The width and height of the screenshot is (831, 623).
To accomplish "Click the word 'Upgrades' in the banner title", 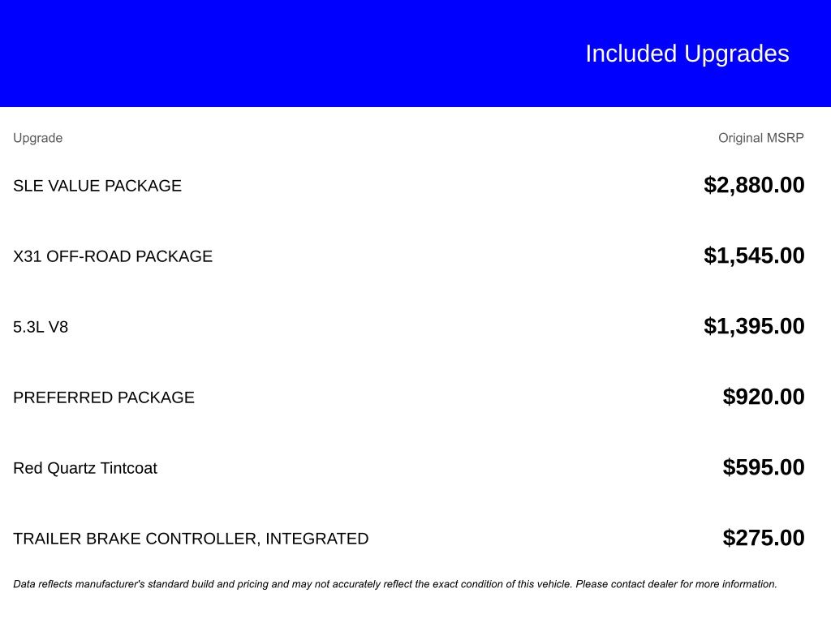I will click(x=736, y=54).
